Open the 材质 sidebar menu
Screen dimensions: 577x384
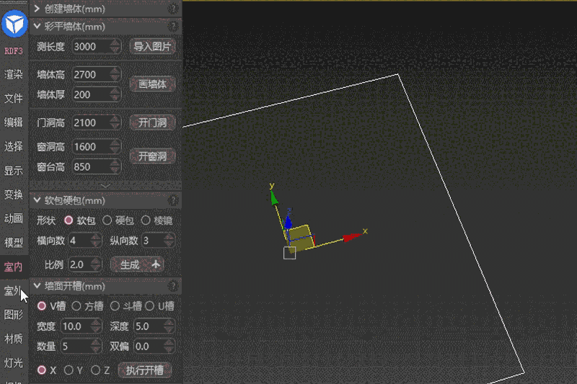coord(14,338)
